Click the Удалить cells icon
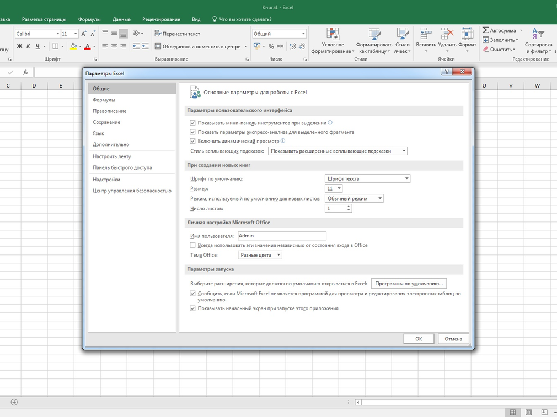557x417 pixels. click(447, 34)
